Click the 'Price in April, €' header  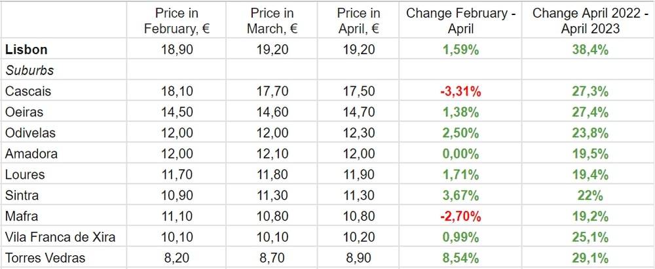click(x=358, y=21)
